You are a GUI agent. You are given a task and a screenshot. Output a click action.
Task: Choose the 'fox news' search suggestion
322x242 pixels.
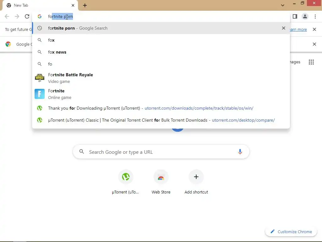click(x=161, y=52)
